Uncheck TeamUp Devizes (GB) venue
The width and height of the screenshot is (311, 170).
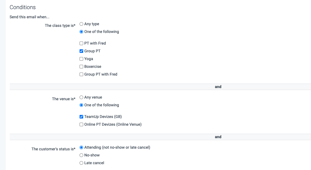pos(81,117)
